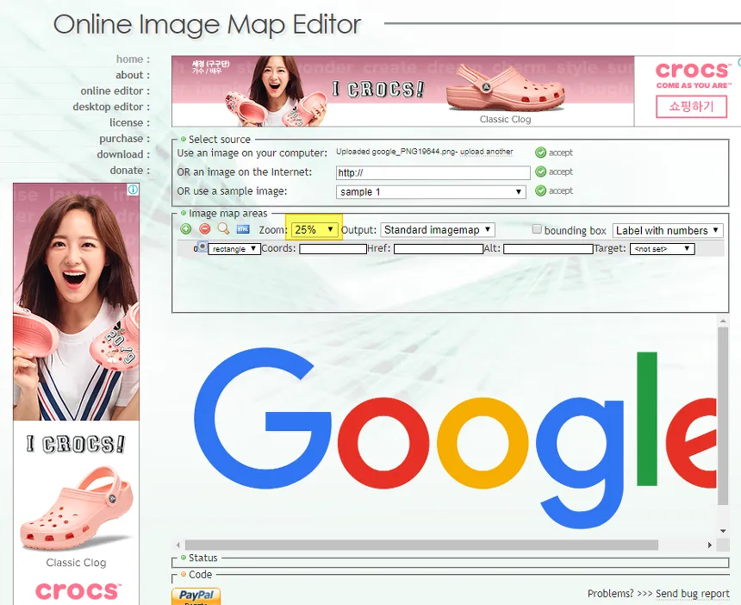Remove the area with the red minus icon
This screenshot has height=605, width=741.
[204, 229]
